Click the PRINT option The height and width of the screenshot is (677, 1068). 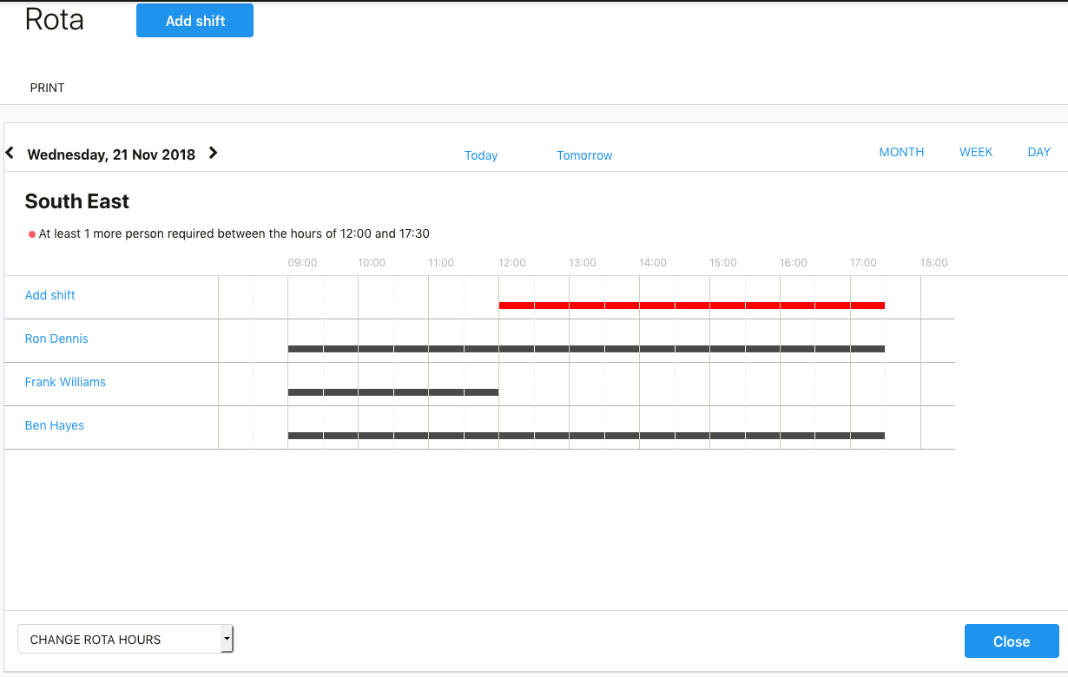tap(48, 88)
